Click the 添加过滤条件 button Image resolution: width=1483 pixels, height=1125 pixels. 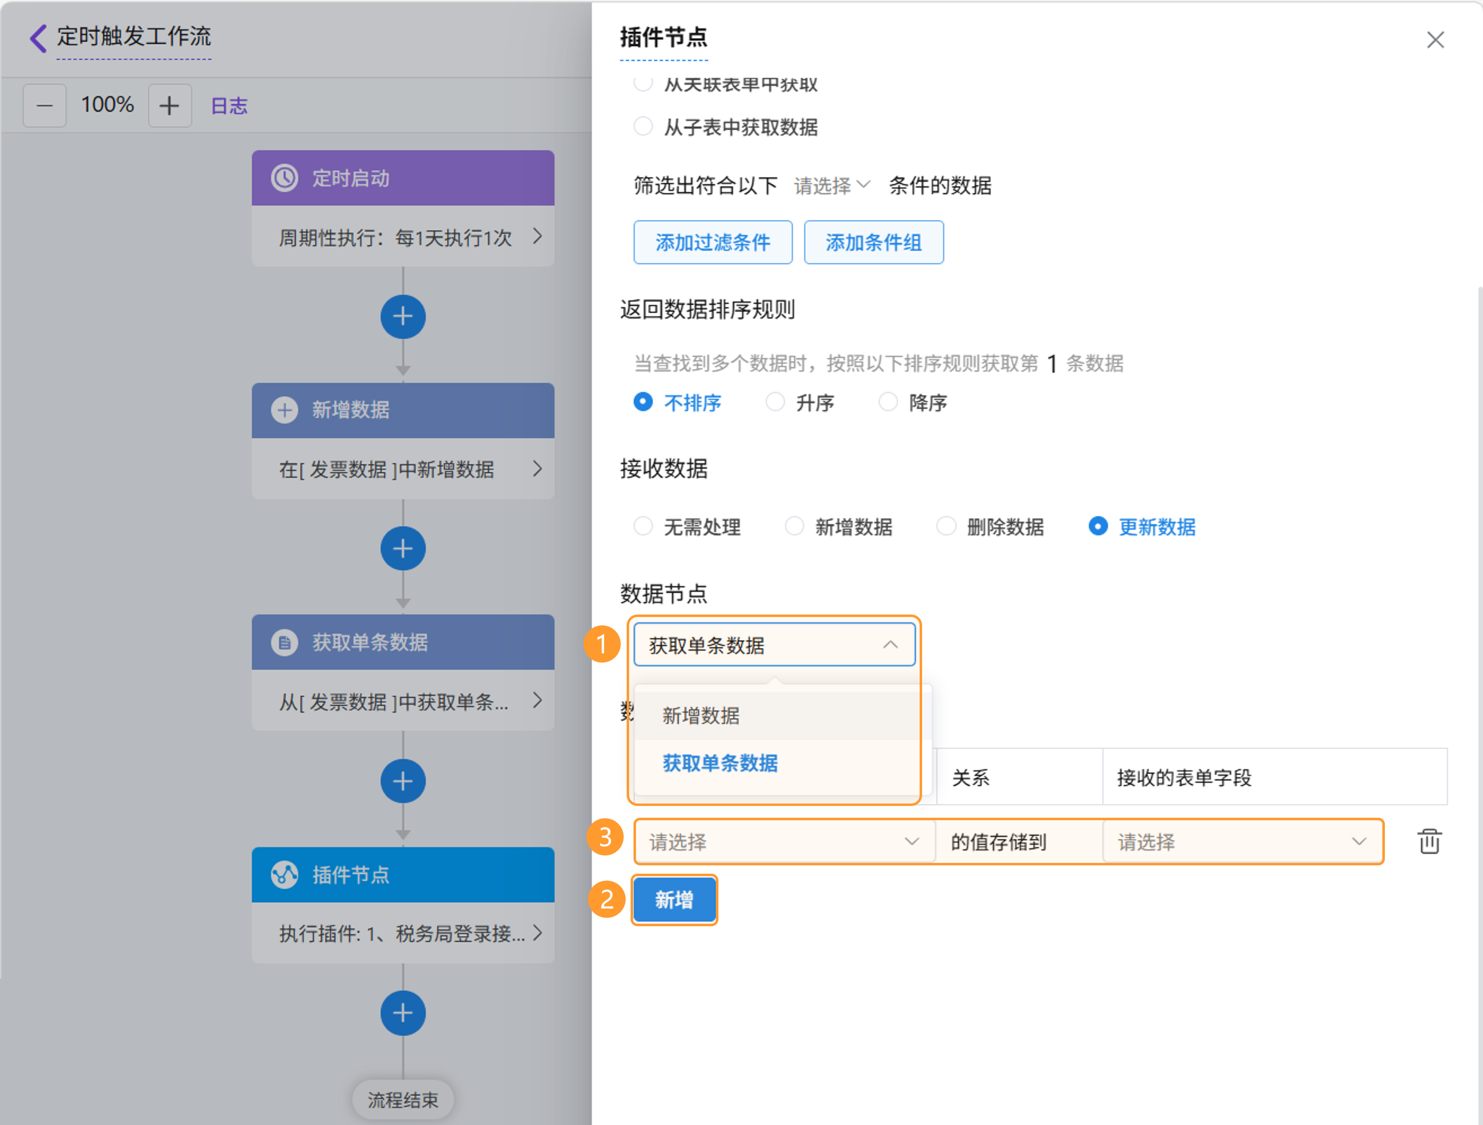[713, 242]
